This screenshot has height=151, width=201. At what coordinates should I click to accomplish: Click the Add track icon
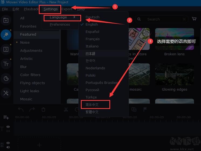point(6,117)
